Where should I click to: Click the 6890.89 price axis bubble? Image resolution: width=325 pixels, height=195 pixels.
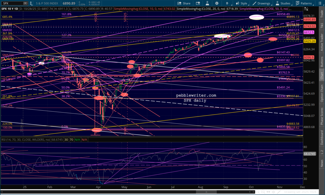coord(310,19)
